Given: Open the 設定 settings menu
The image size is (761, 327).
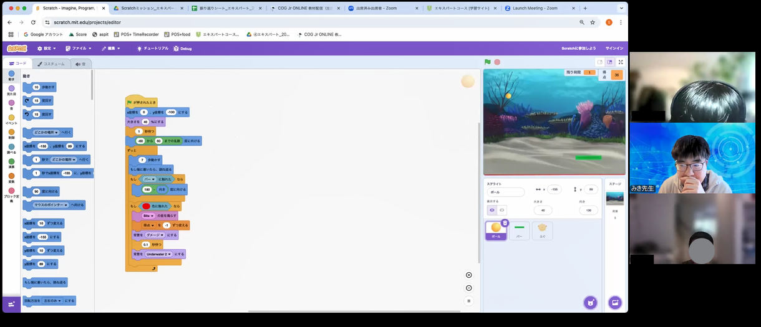Looking at the screenshot, I should click(47, 48).
